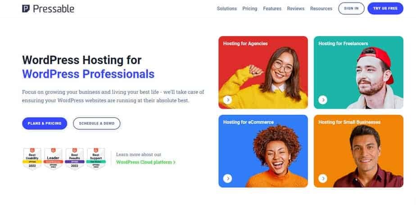Open Plans & Pricing
This screenshot has width=416, height=205.
45,123
